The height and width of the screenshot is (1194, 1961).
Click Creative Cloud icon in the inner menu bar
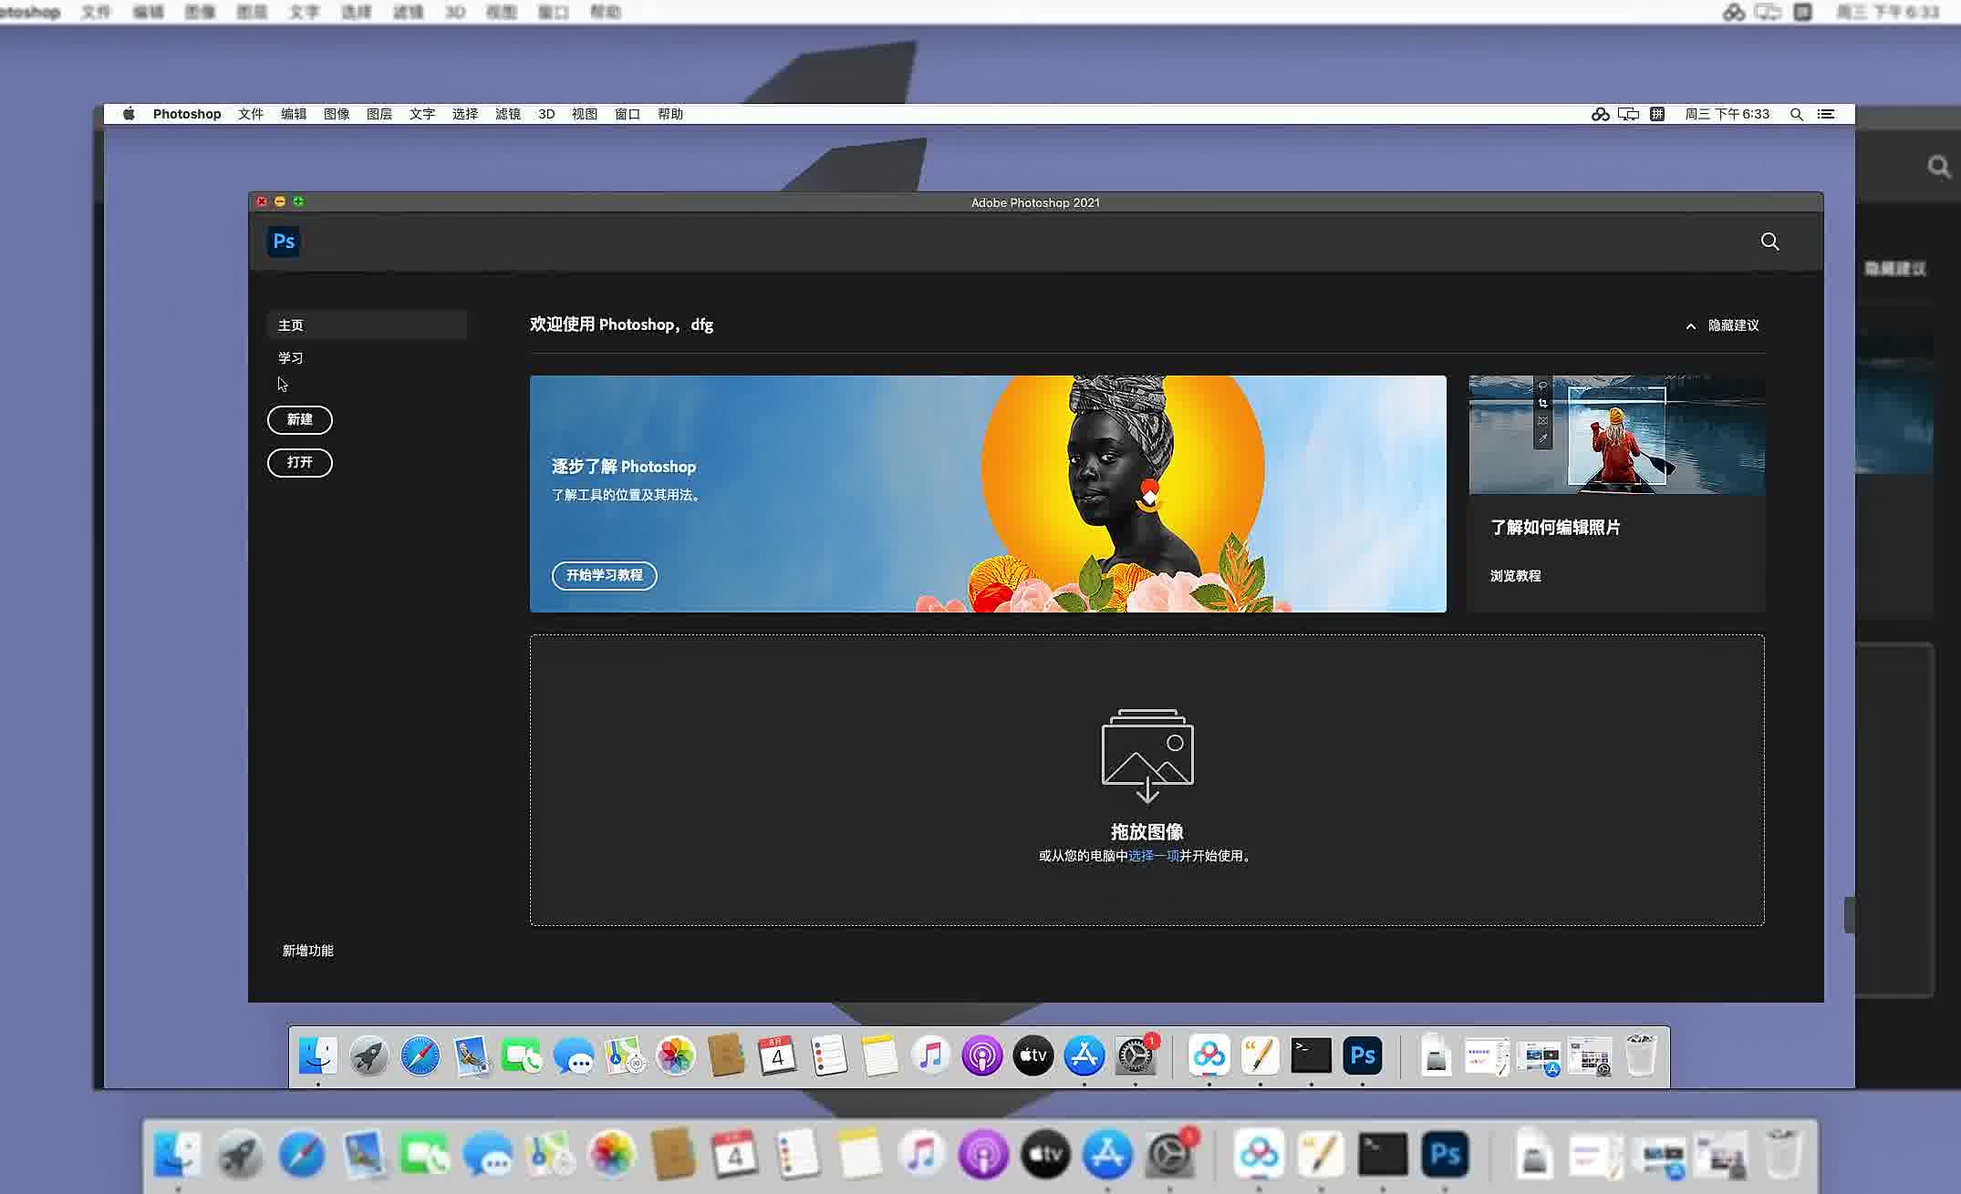point(1600,114)
